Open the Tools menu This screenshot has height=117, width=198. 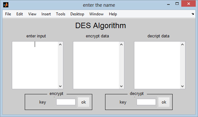tap(61, 14)
